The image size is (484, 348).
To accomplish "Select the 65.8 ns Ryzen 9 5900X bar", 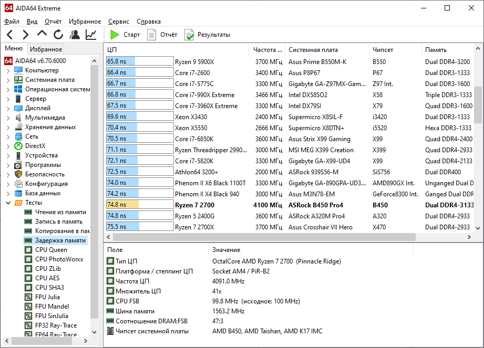I will point(140,61).
